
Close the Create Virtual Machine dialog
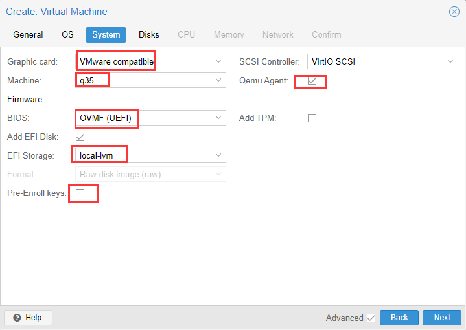[454, 12]
